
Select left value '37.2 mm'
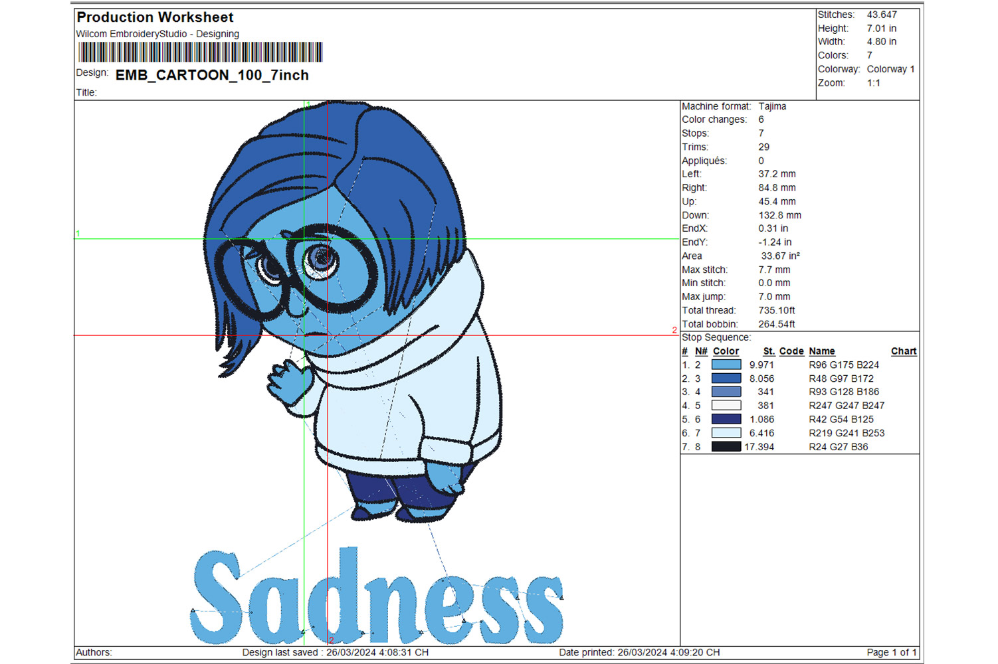[777, 174]
